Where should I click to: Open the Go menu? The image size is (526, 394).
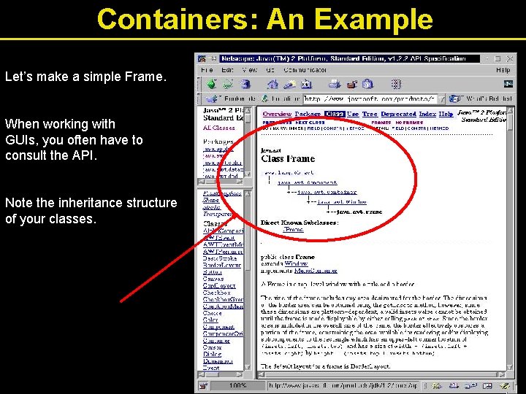[270, 70]
